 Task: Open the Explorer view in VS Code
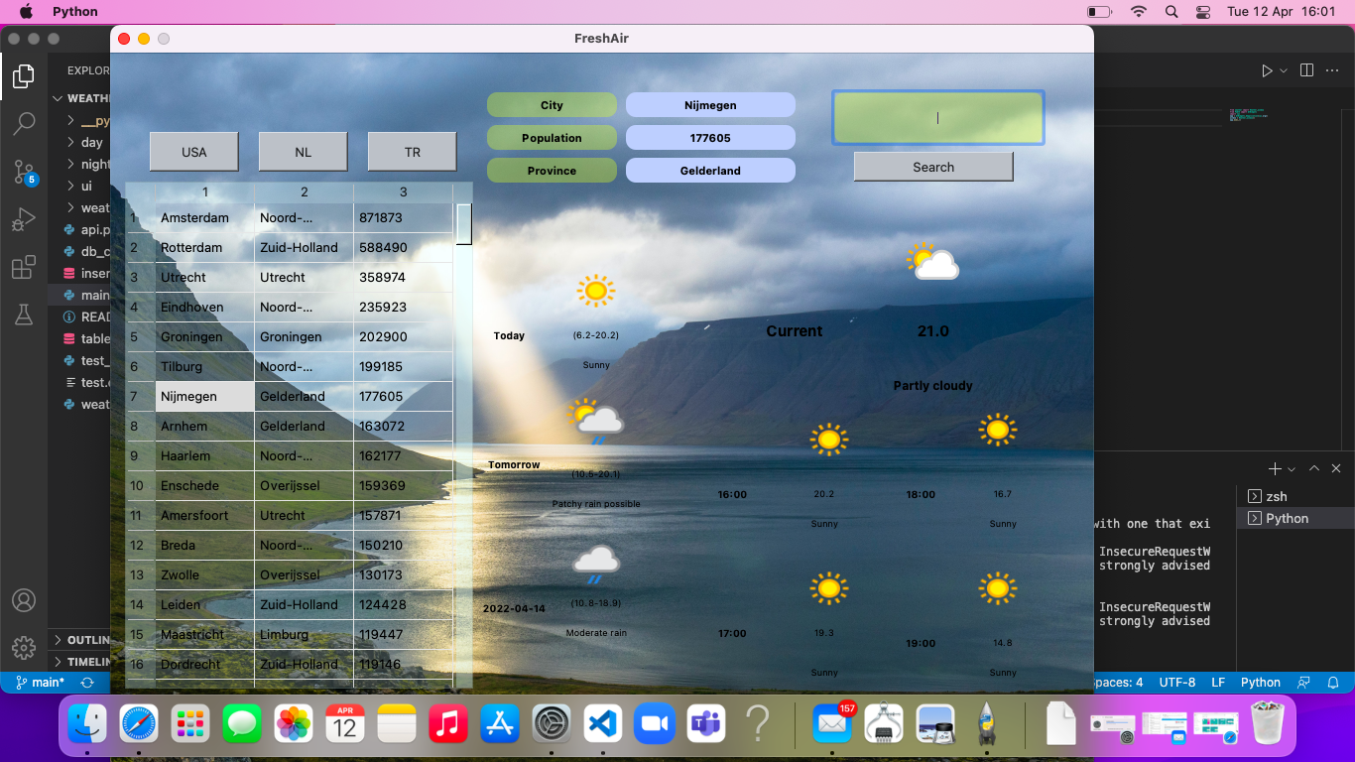pyautogui.click(x=24, y=76)
